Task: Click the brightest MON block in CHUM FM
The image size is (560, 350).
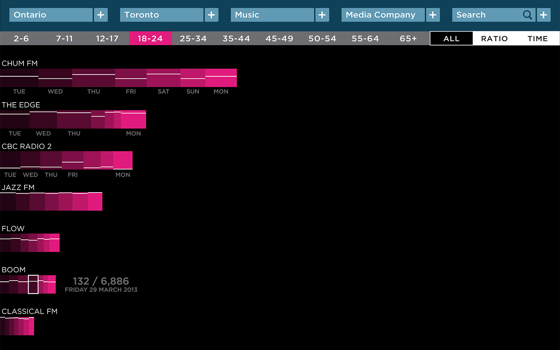Action: [x=221, y=78]
